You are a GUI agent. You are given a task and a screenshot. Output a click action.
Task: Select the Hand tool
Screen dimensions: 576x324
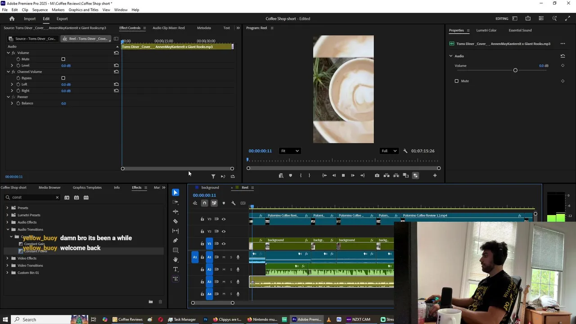click(x=175, y=260)
